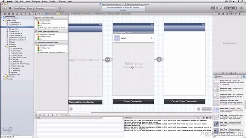246x138 pixels.
Task: Open the All Output console filter dropdown
Action: tap(129, 118)
